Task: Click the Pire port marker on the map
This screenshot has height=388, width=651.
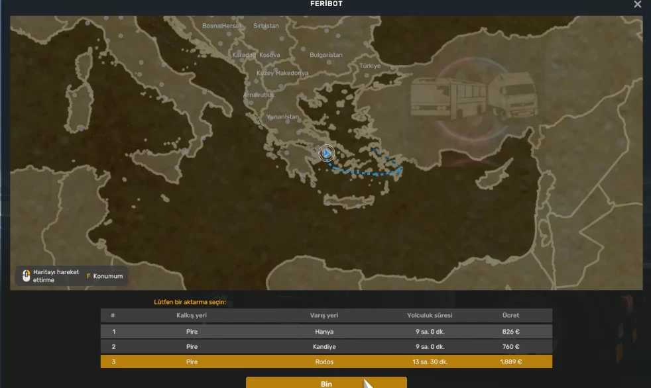Action: 326,153
